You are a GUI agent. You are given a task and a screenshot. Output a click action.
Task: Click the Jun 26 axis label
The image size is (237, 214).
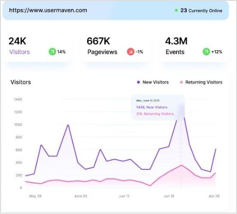214,196
